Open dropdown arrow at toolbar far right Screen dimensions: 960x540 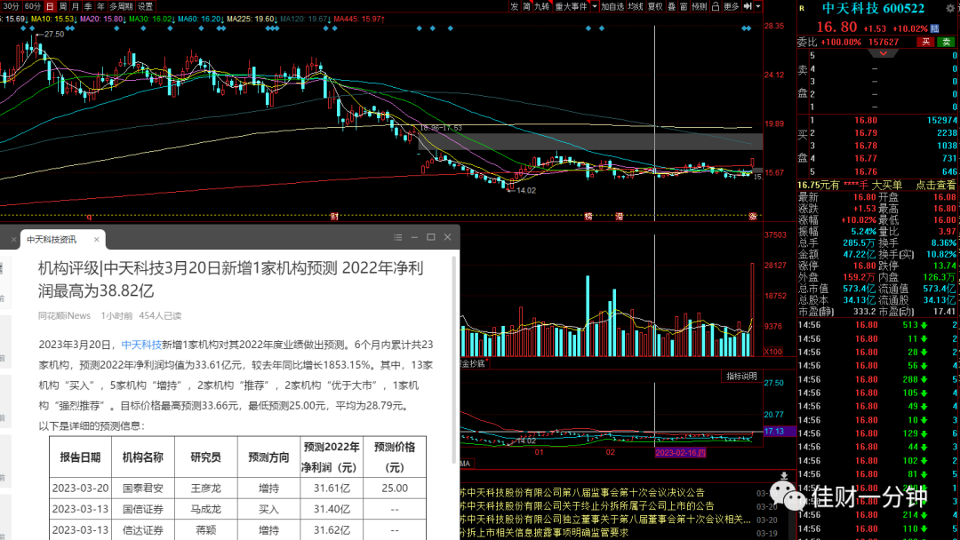[758, 6]
